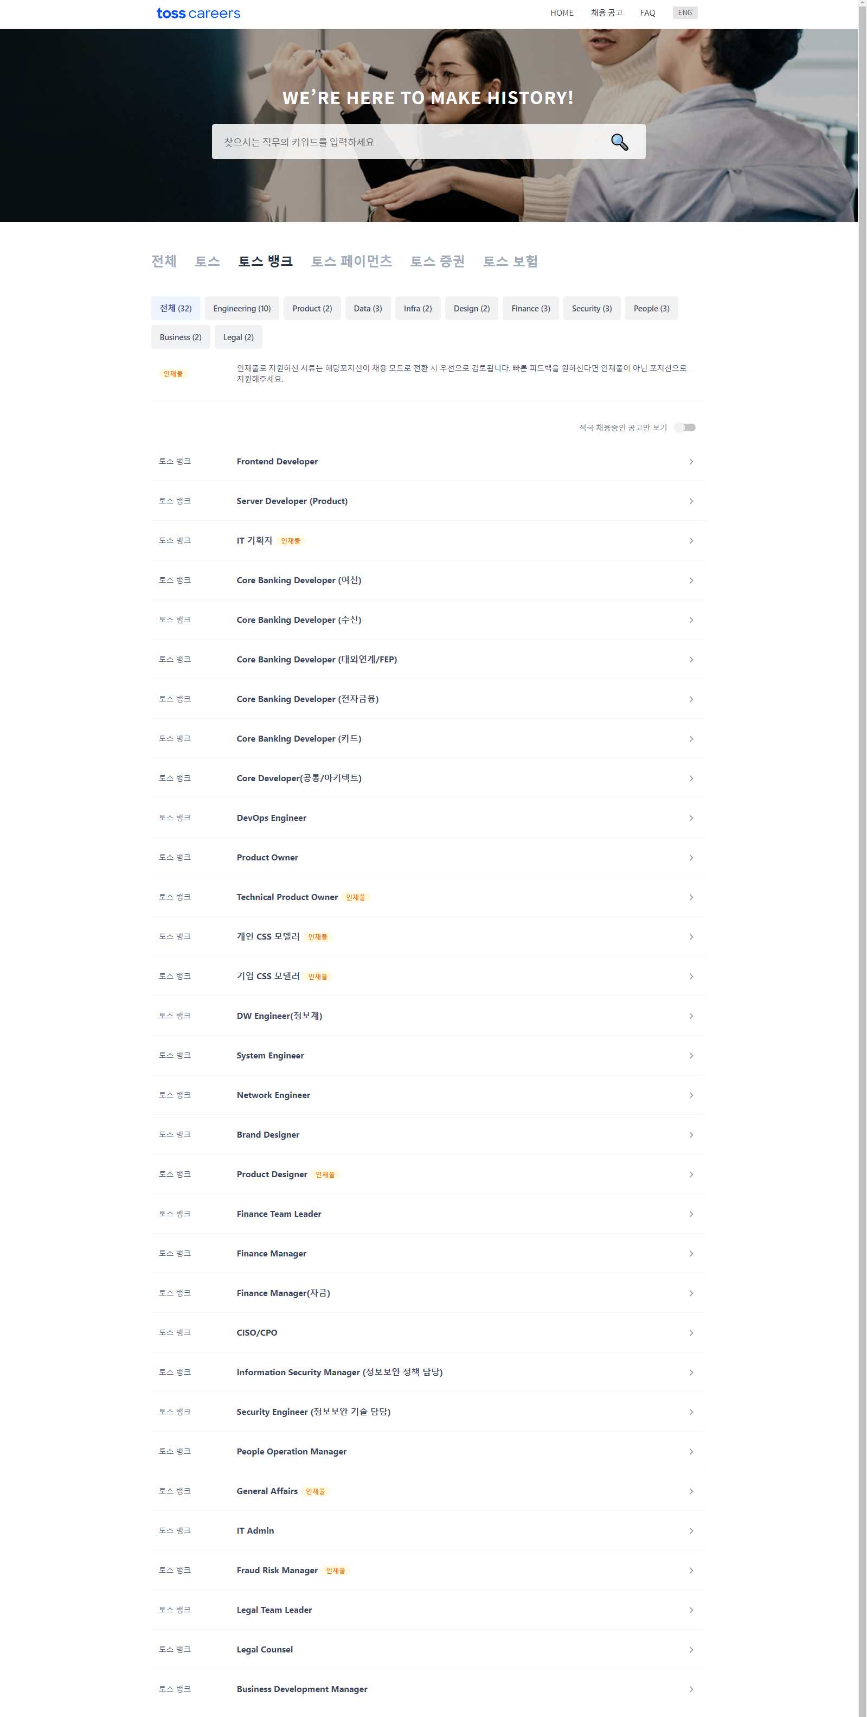
Task: Focus the job keyword search field
Action: pos(407,142)
